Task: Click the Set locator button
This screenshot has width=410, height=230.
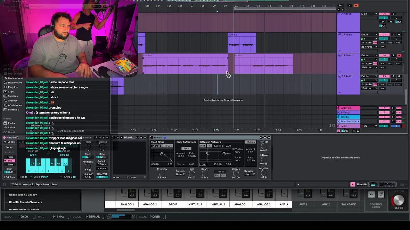Action: [x=340, y=5]
